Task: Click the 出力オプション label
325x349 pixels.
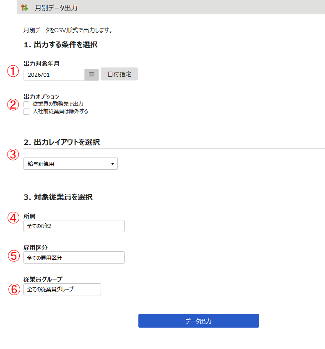Action: pos(42,97)
